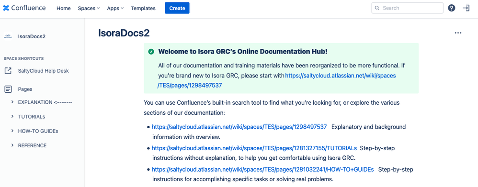Image resolution: width=478 pixels, height=187 pixels.
Task: Follow the 1281032241/HOW-TO+GUIDEs link
Action: 263,169
